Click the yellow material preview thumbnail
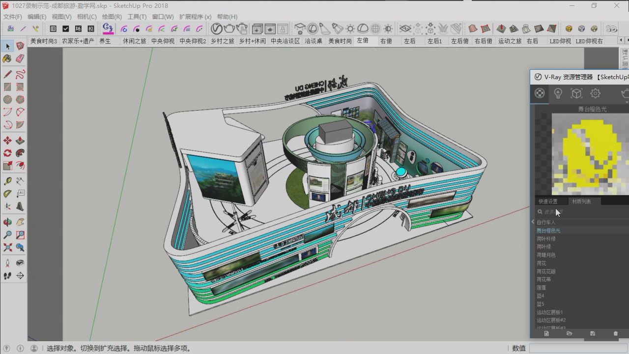 pyautogui.click(x=590, y=154)
